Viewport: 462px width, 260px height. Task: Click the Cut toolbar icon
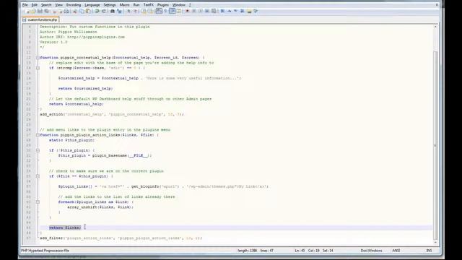[x=75, y=12]
